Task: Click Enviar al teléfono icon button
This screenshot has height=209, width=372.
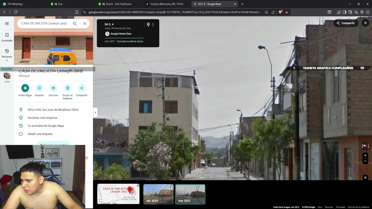Action: pyautogui.click(x=67, y=88)
